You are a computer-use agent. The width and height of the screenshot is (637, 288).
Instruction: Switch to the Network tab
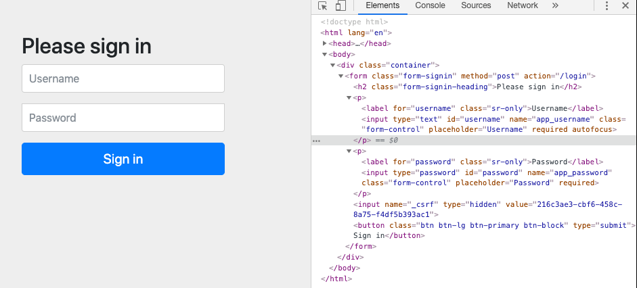523,5
